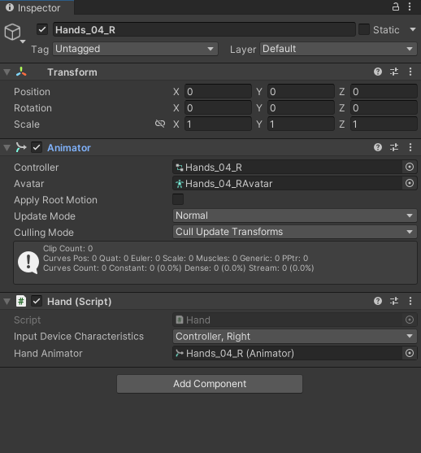Pick an Avatar asset with object picker
Viewport: 421px width, 453px height.
pyautogui.click(x=410, y=183)
